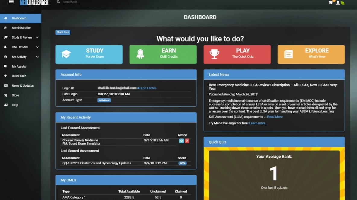
Task: Click Read More in Latest News
Action: click(275, 117)
